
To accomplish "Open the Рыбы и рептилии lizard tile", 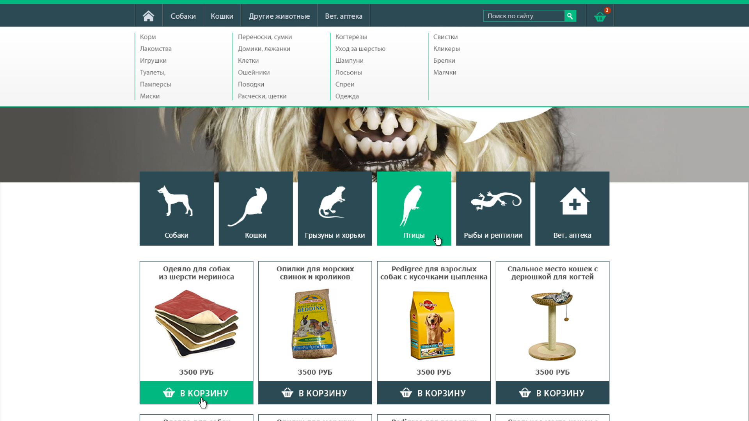I will pos(493,209).
